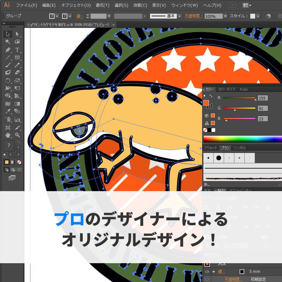Open the オブジェクト(O) menu
282x282 pixels.
pos(76,5)
